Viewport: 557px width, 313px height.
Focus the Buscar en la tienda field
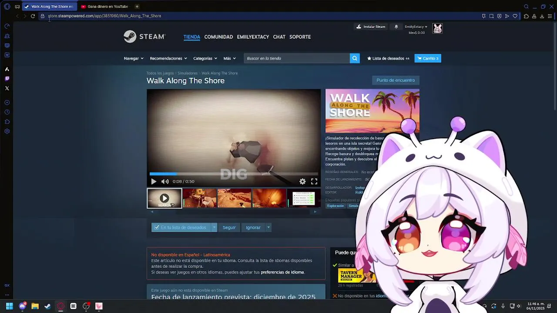coord(297,58)
